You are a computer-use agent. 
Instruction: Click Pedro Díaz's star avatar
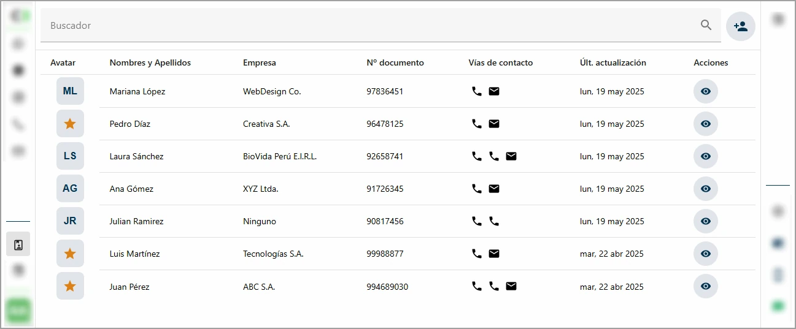(70, 124)
